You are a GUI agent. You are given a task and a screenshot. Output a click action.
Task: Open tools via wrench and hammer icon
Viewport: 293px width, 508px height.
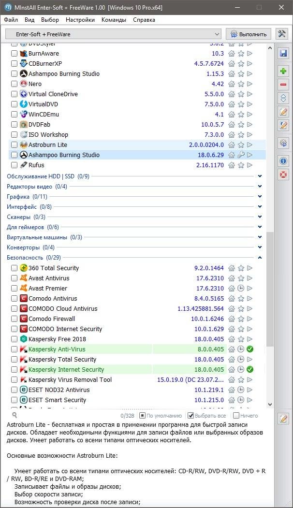(282, 34)
